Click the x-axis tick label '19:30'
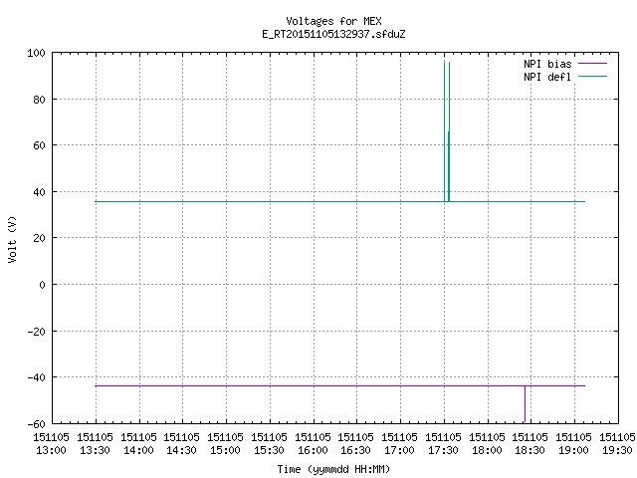Screen dimensions: 637x478 pyautogui.click(x=617, y=450)
